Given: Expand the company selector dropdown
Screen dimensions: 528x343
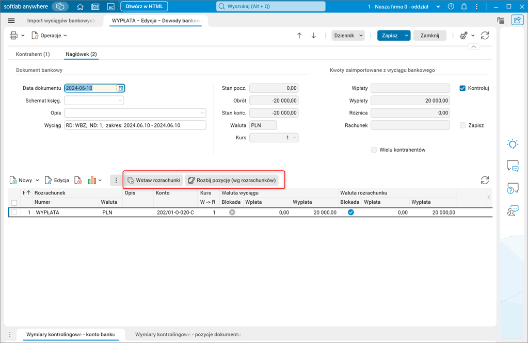Looking at the screenshot, I should click(438, 7).
